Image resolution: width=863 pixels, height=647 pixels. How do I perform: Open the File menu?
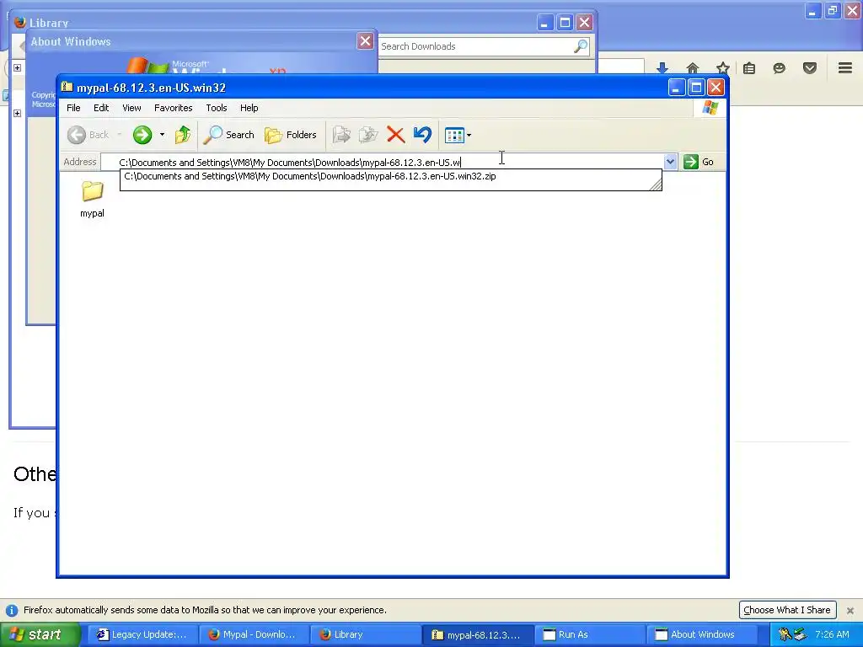[x=73, y=108]
